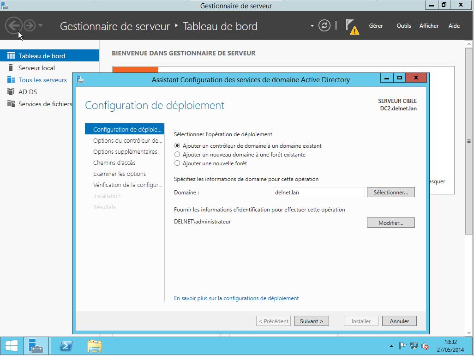Open the Outils menu

(403, 26)
